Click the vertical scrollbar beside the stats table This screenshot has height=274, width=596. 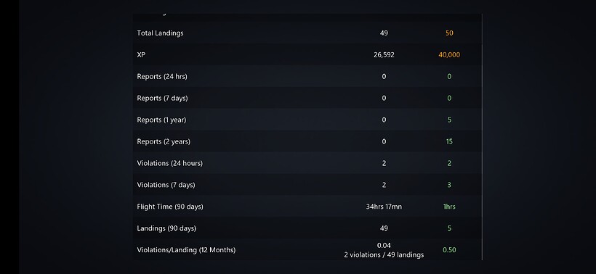482,137
